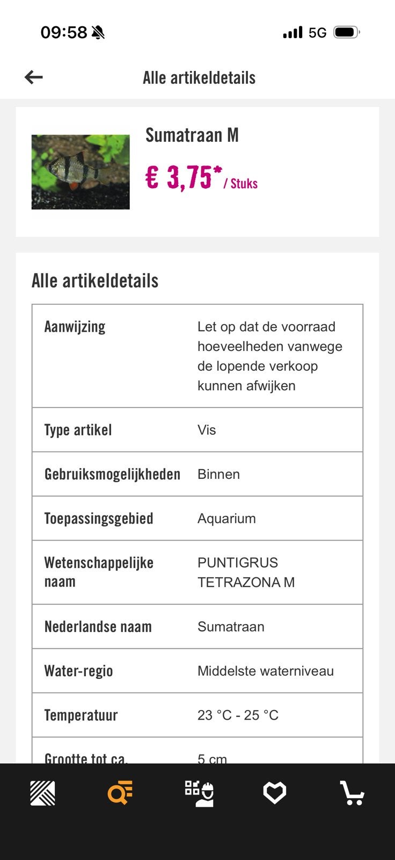Tap the Alle artikeldetails page header
Image resolution: width=395 pixels, height=860 pixels.
point(199,77)
